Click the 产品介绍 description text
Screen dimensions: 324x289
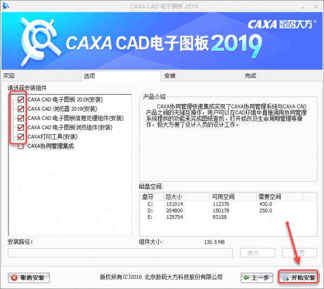(x=226, y=115)
